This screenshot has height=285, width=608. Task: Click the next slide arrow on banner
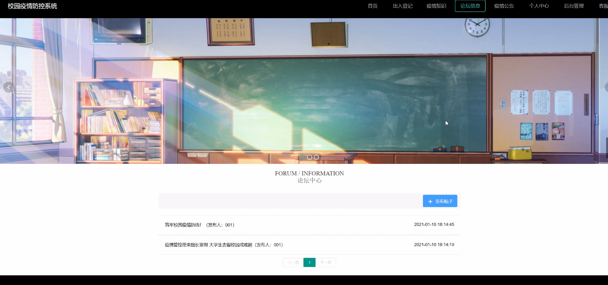pyautogui.click(x=606, y=87)
